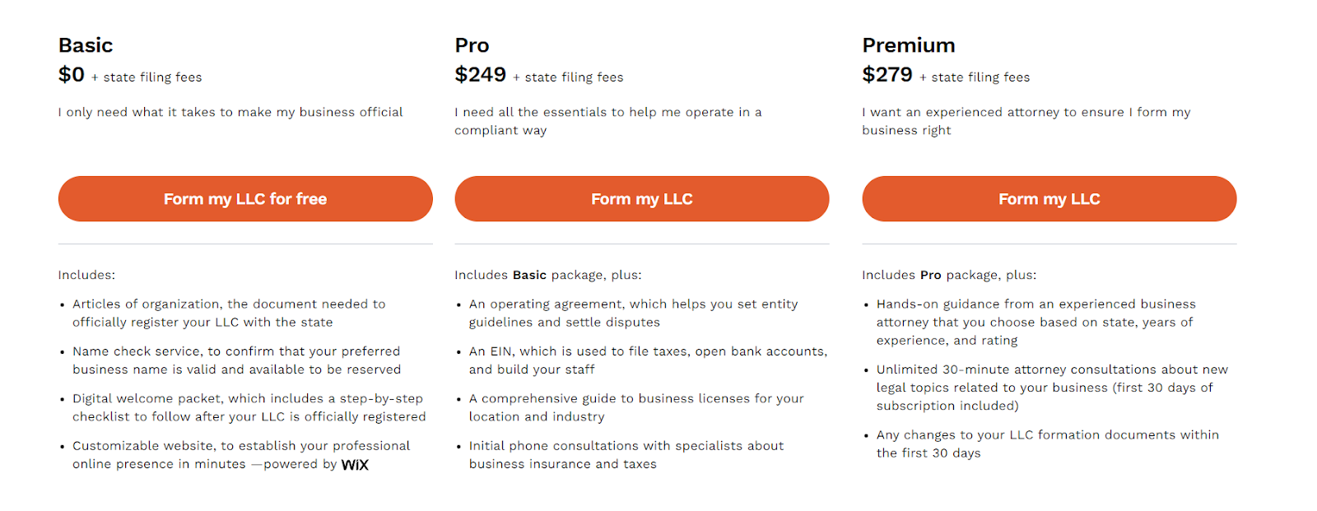
Task: Select the Pro plan heading
Action: [x=472, y=45]
